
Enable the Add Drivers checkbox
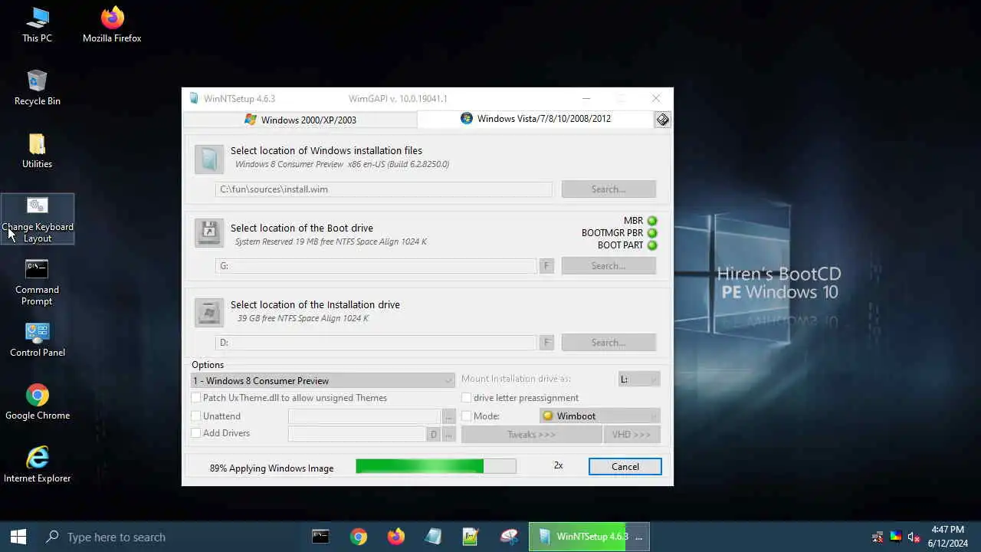coord(196,433)
